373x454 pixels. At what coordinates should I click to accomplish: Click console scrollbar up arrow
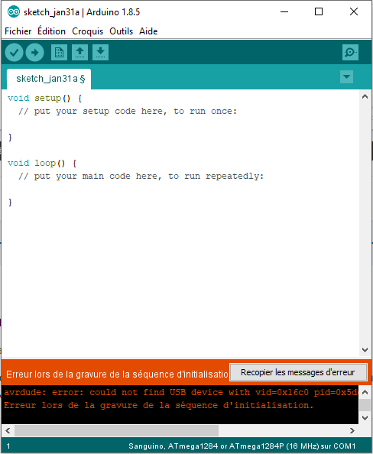(x=365, y=392)
